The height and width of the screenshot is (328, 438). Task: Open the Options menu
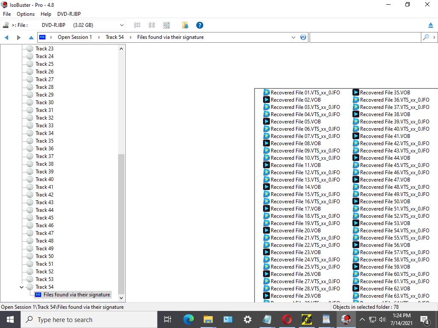point(26,14)
